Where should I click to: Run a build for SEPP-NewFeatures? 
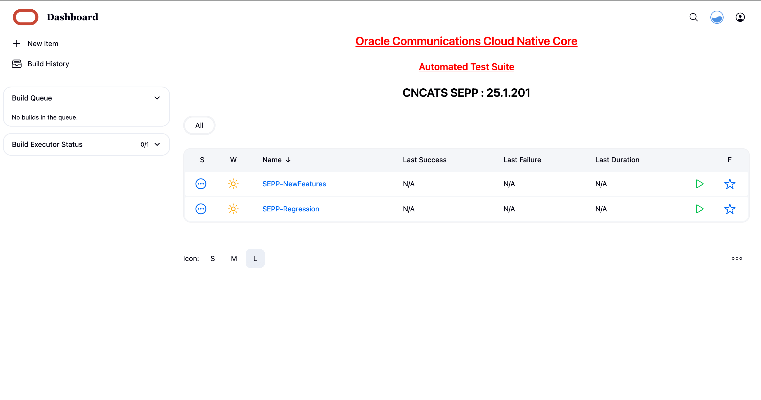coord(700,184)
